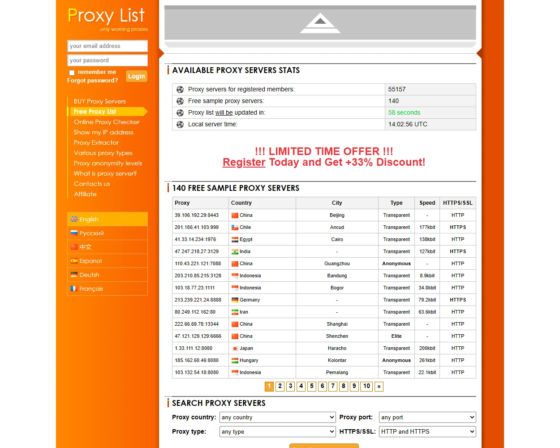Tick the remember me checkbox
The image size is (560, 448).
click(x=72, y=73)
